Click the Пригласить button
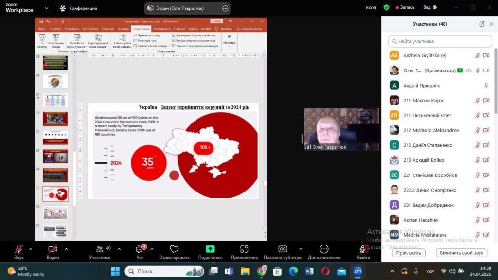This screenshot has height=280, width=498. 409,253
